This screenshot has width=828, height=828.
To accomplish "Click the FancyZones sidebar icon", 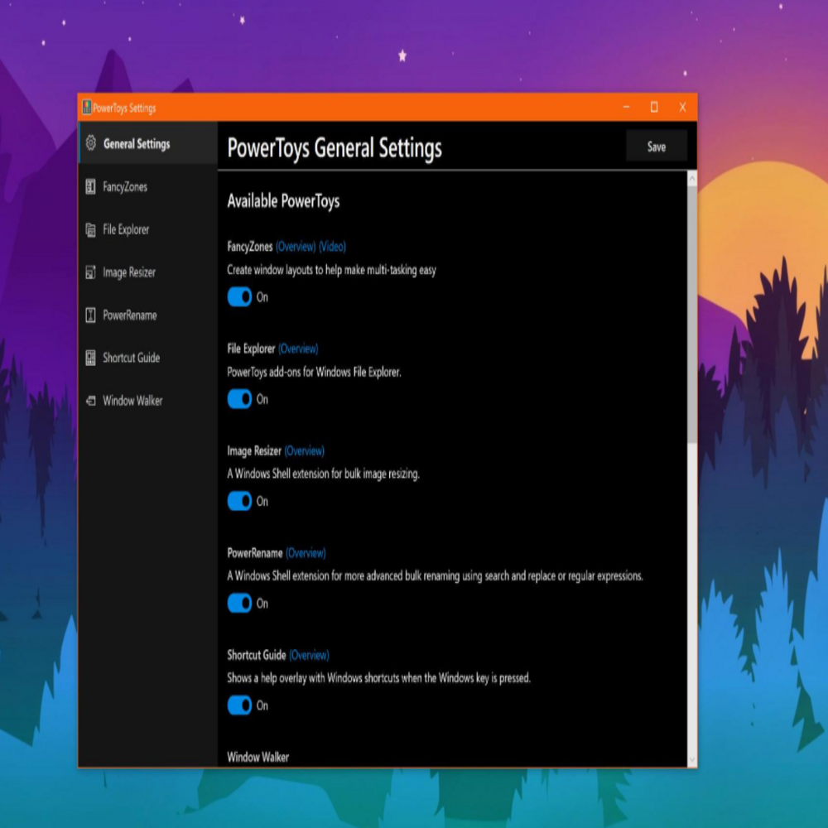I will (91, 186).
